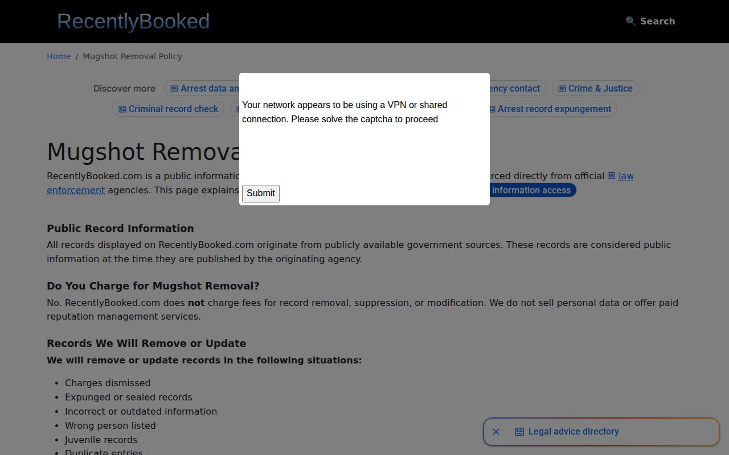This screenshot has height=455, width=729.
Task: Click the icon before law enforcement link
Action: (x=611, y=176)
